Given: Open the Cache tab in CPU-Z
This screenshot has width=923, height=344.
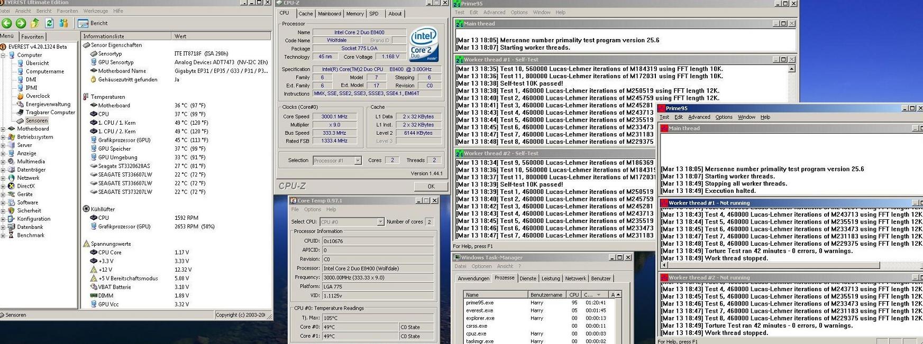Looking at the screenshot, I should tap(305, 14).
